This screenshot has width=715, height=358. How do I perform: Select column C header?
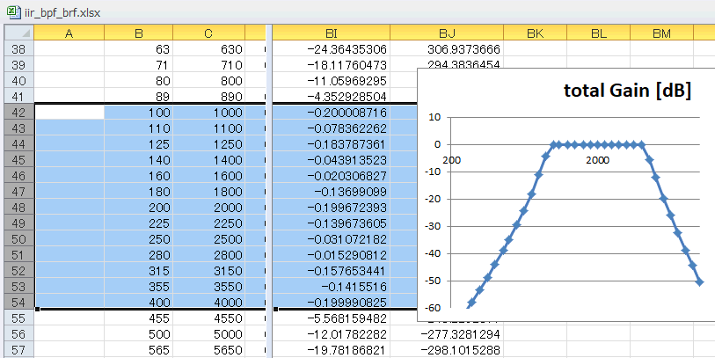point(208,33)
